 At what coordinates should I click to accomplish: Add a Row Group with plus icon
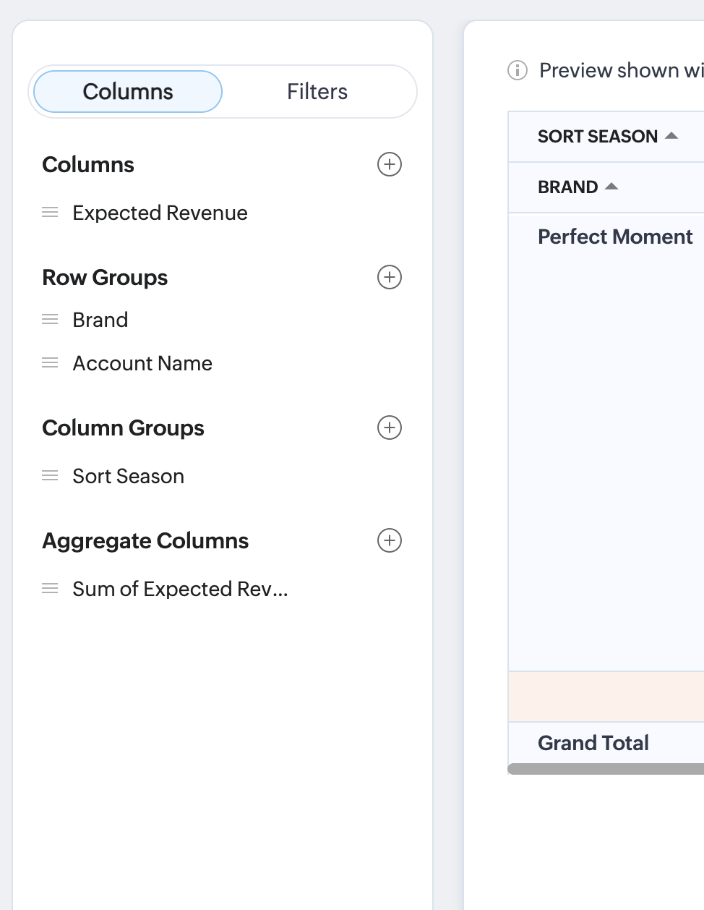(x=390, y=277)
